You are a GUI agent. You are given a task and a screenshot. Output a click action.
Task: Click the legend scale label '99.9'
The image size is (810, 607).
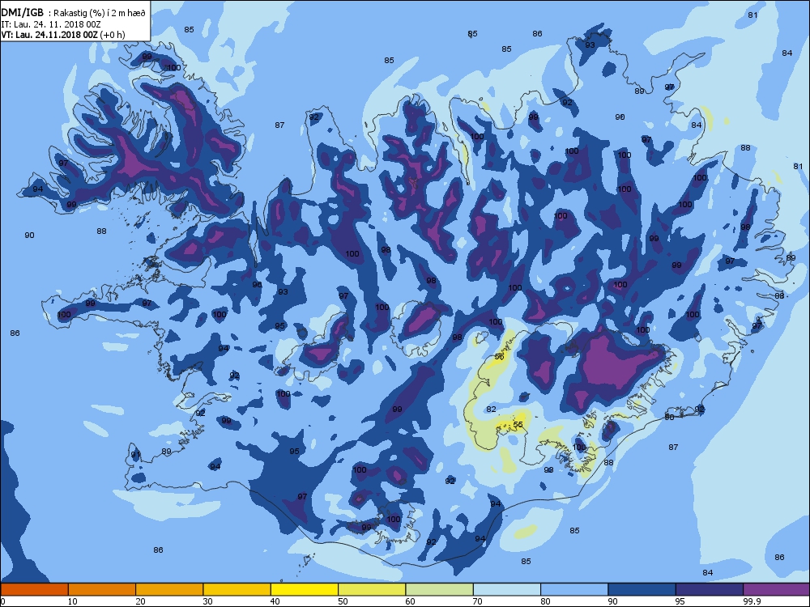pyautogui.click(x=752, y=601)
